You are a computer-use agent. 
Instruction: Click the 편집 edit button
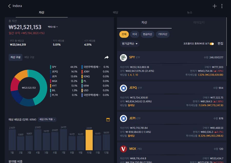coord(220,44)
